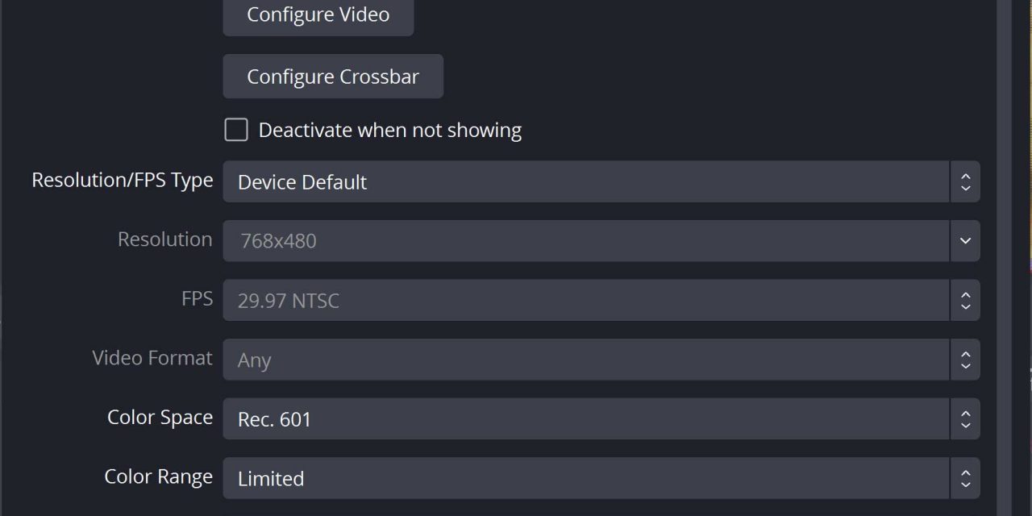Open the Resolution/FPS Type 'Device Default' combo box
Screen dimensions: 1032x516
pos(585,181)
